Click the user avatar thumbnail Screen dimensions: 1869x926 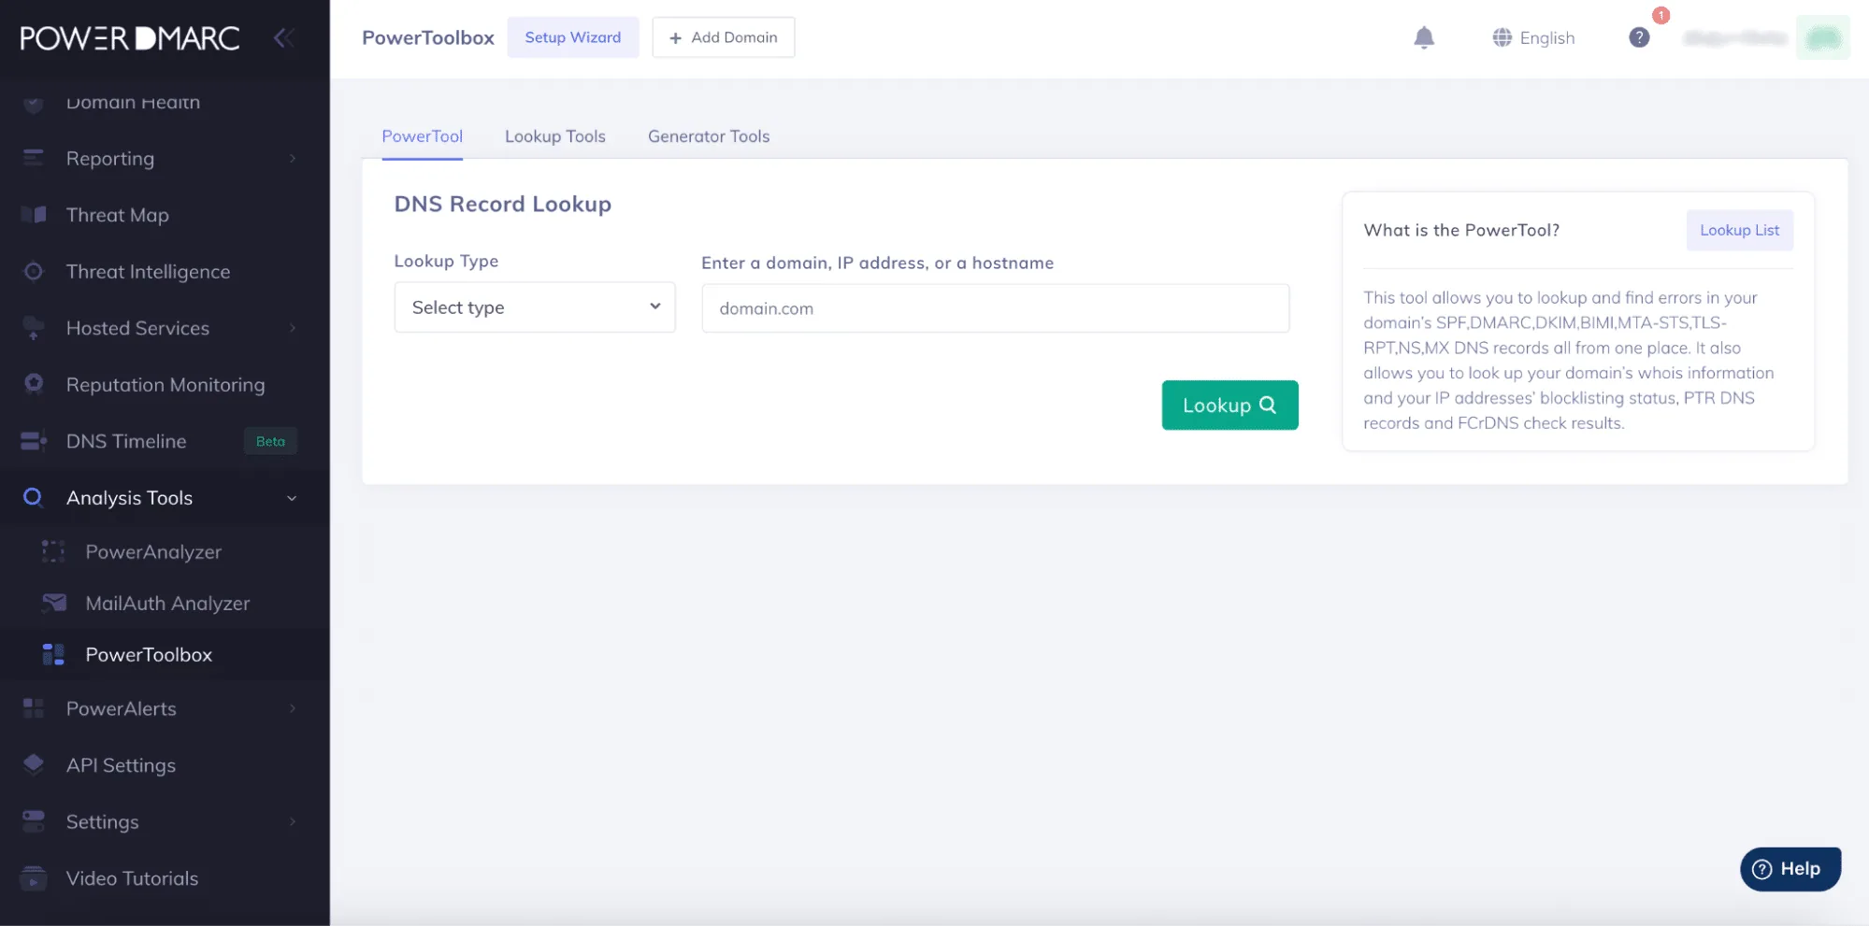1822,37
